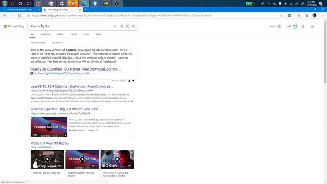The height and width of the screenshot is (184, 327).
Task: Click the browser address bar URL
Action: [121, 16]
